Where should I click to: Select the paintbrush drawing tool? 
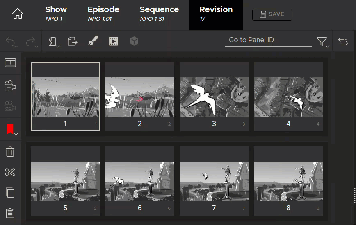93,41
